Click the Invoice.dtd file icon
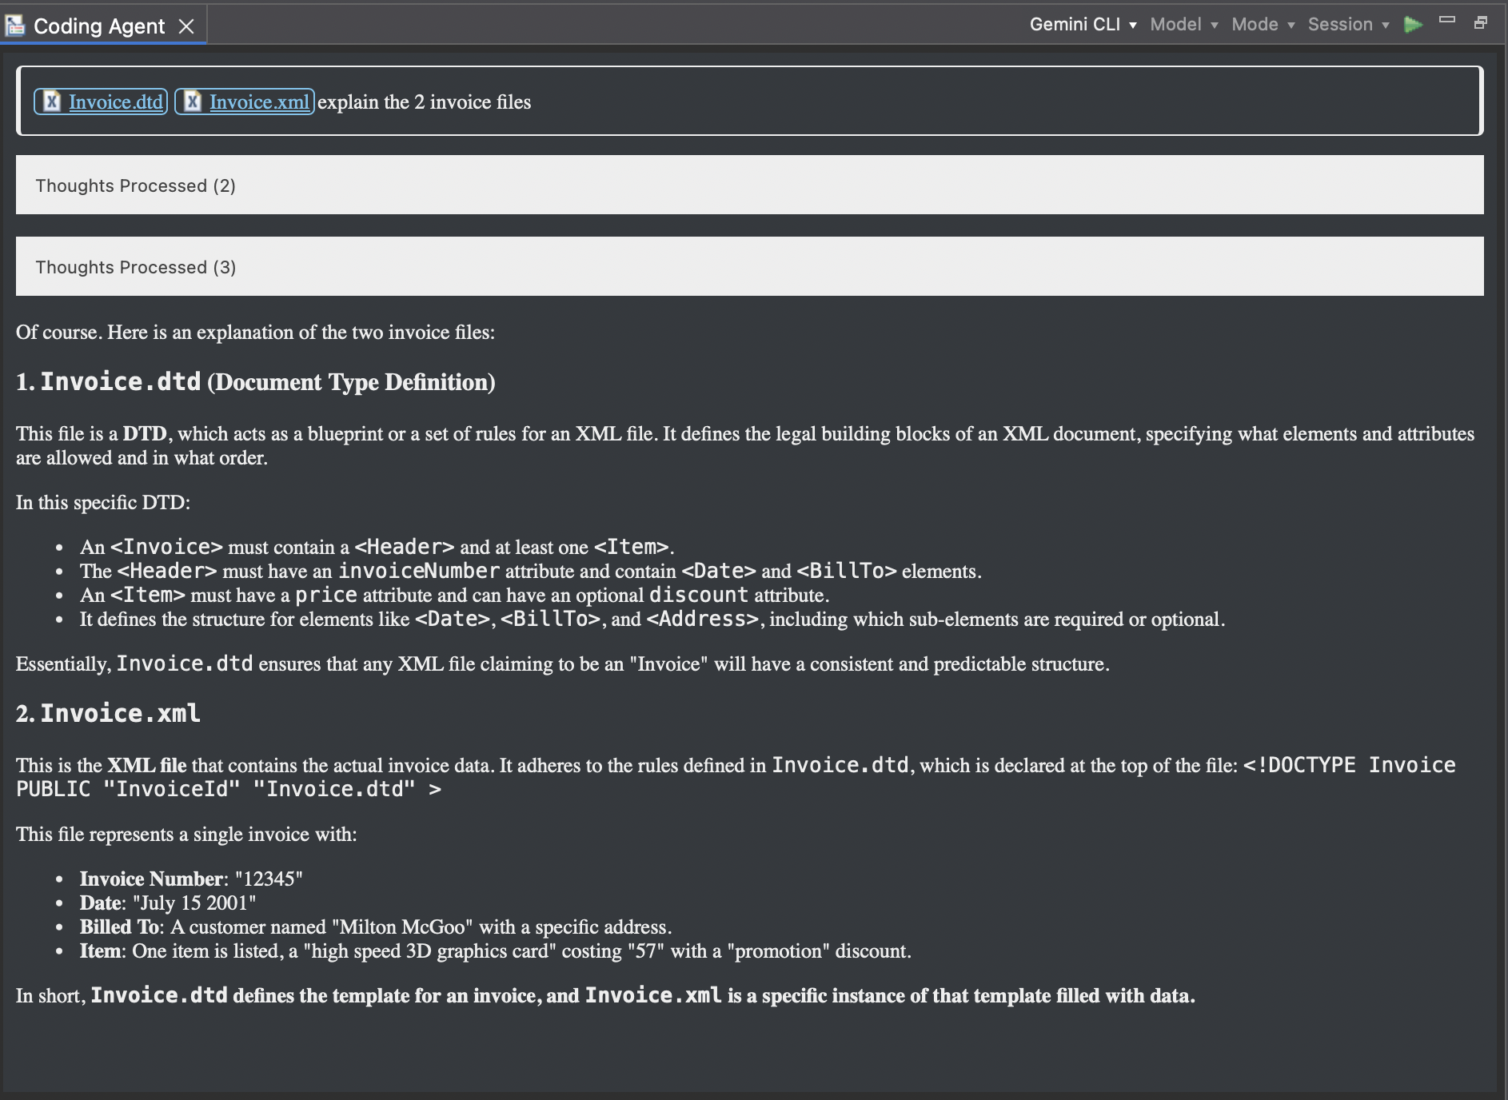The width and height of the screenshot is (1508, 1100). [x=51, y=102]
